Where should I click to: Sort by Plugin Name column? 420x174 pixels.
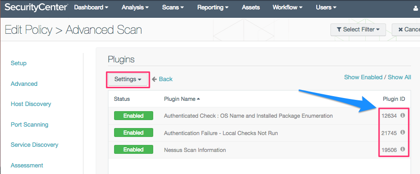[182, 99]
